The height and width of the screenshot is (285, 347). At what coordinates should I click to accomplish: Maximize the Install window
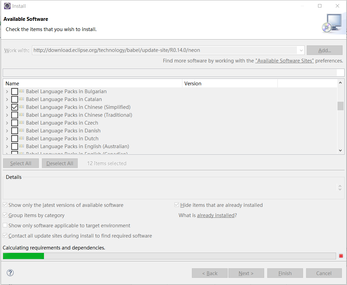(x=319, y=6)
